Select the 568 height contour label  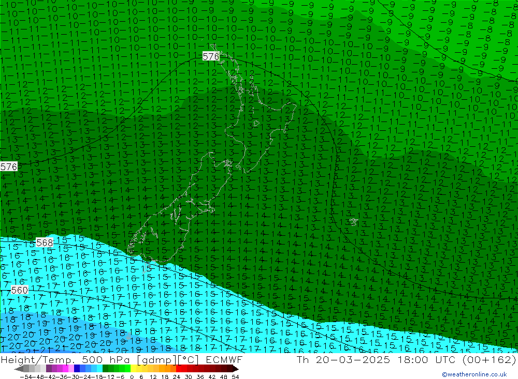click(x=44, y=243)
